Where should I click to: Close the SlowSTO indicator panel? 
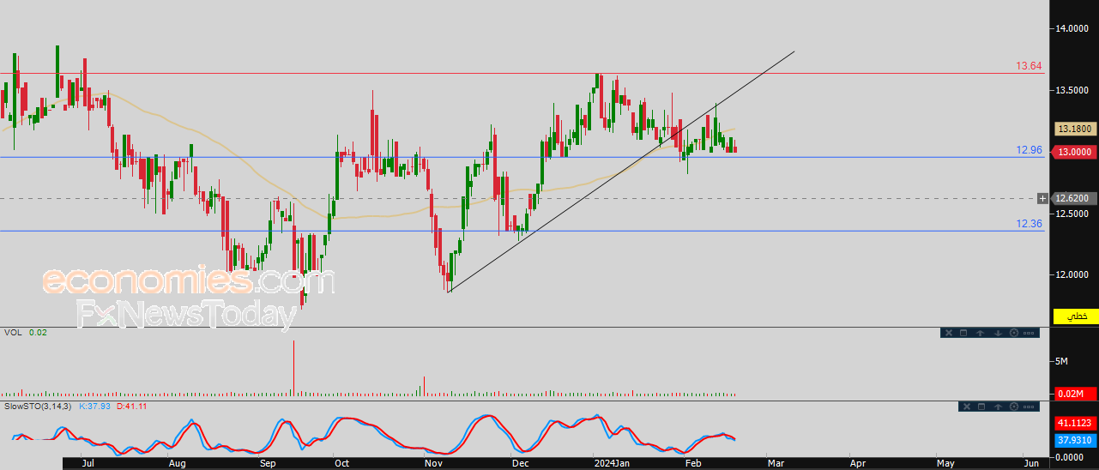967,407
